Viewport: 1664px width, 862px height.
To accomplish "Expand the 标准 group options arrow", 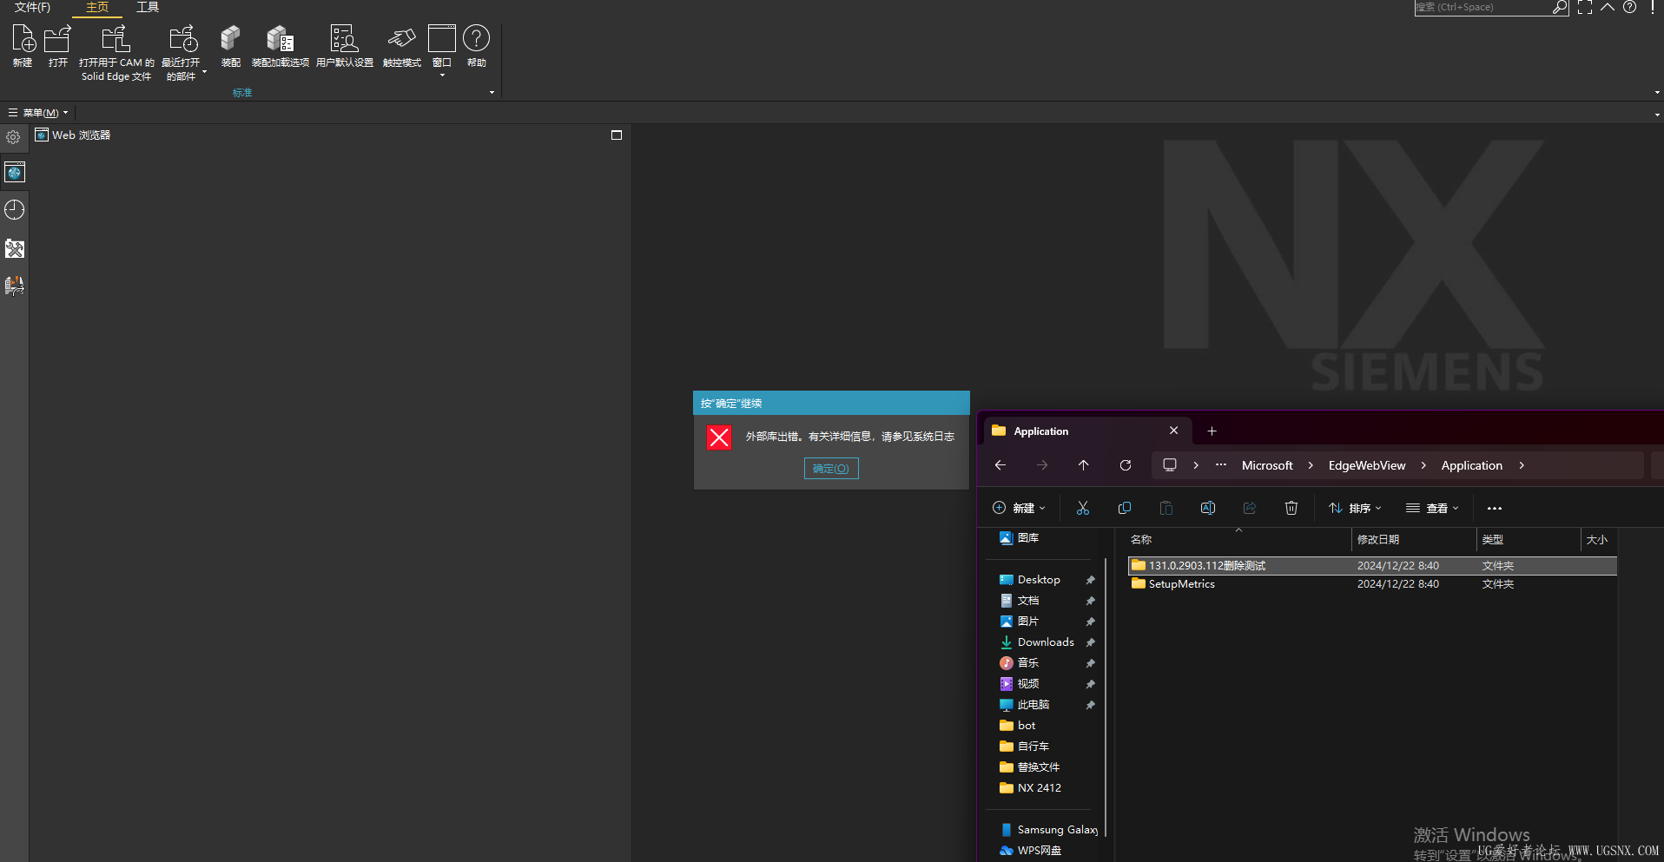I will click(492, 93).
